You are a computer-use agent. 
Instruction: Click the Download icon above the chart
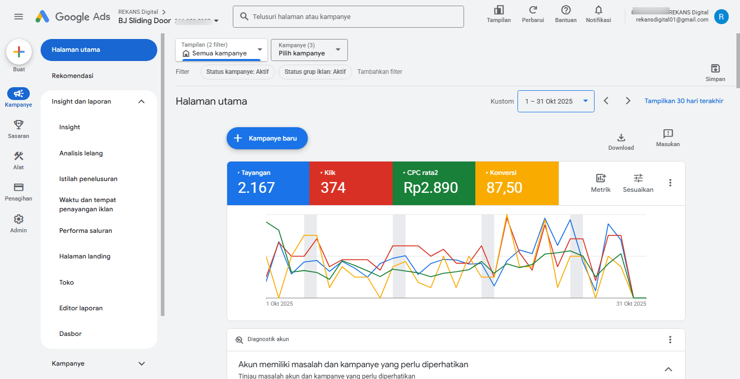(621, 139)
